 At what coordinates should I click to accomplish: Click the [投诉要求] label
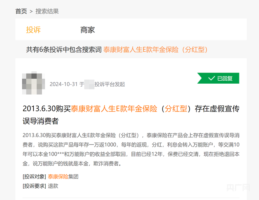coord(34,186)
